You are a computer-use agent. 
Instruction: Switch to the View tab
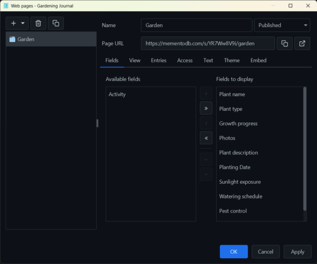(x=135, y=60)
